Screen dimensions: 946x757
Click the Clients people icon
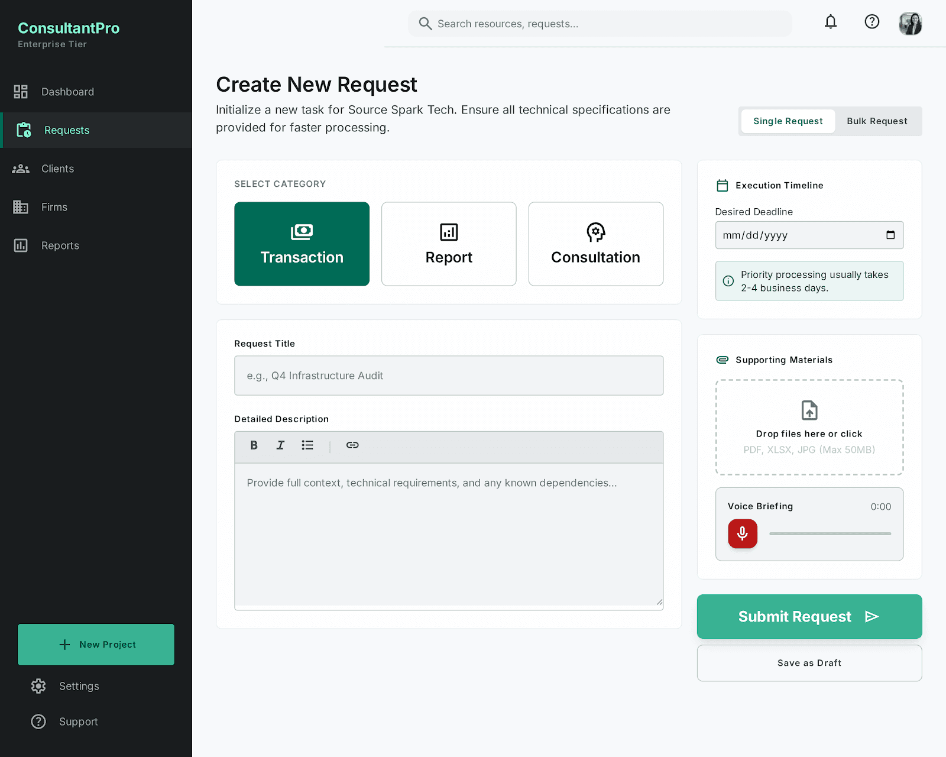pos(21,169)
